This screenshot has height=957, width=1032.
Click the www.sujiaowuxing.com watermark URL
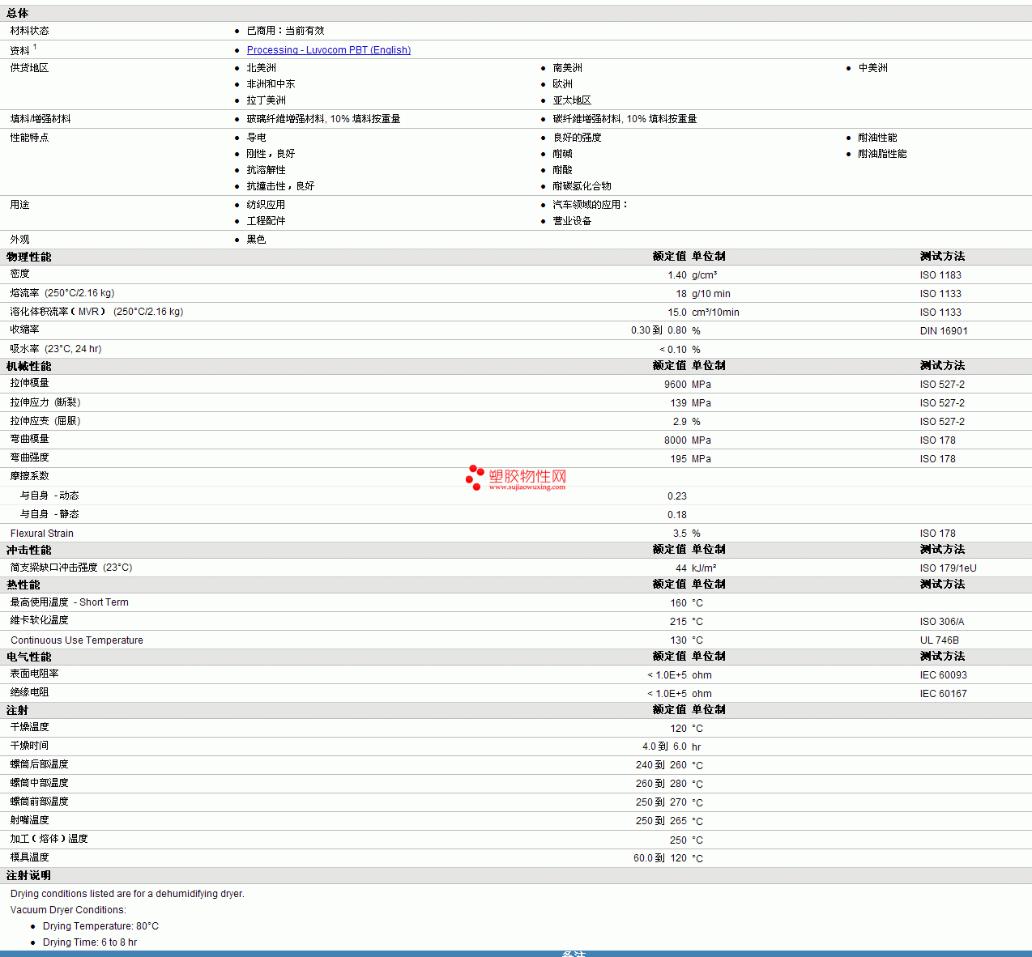(527, 487)
